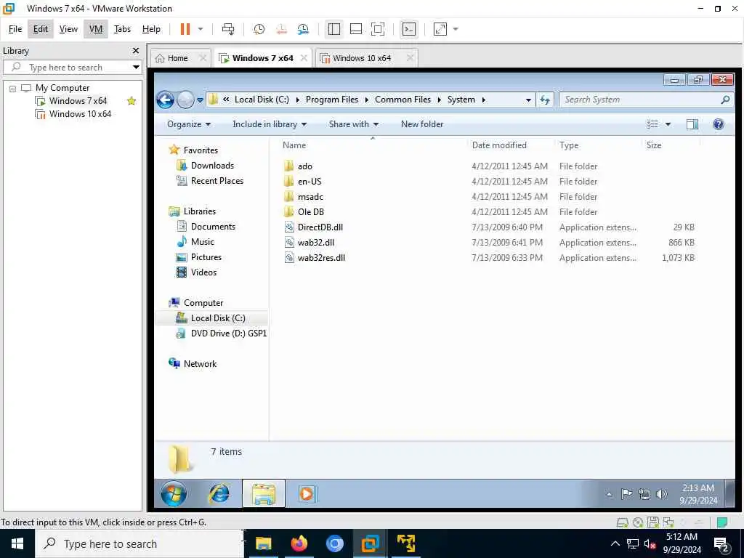The image size is (744, 558).
Task: Open the recent locations dropdown arrow
Action: (x=200, y=100)
